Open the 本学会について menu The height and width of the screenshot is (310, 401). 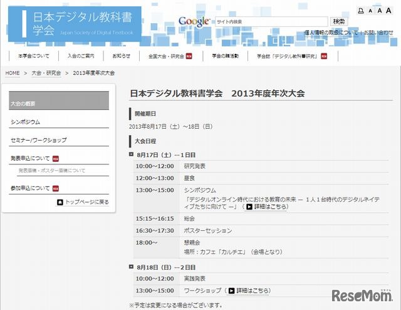pyautogui.click(x=34, y=56)
